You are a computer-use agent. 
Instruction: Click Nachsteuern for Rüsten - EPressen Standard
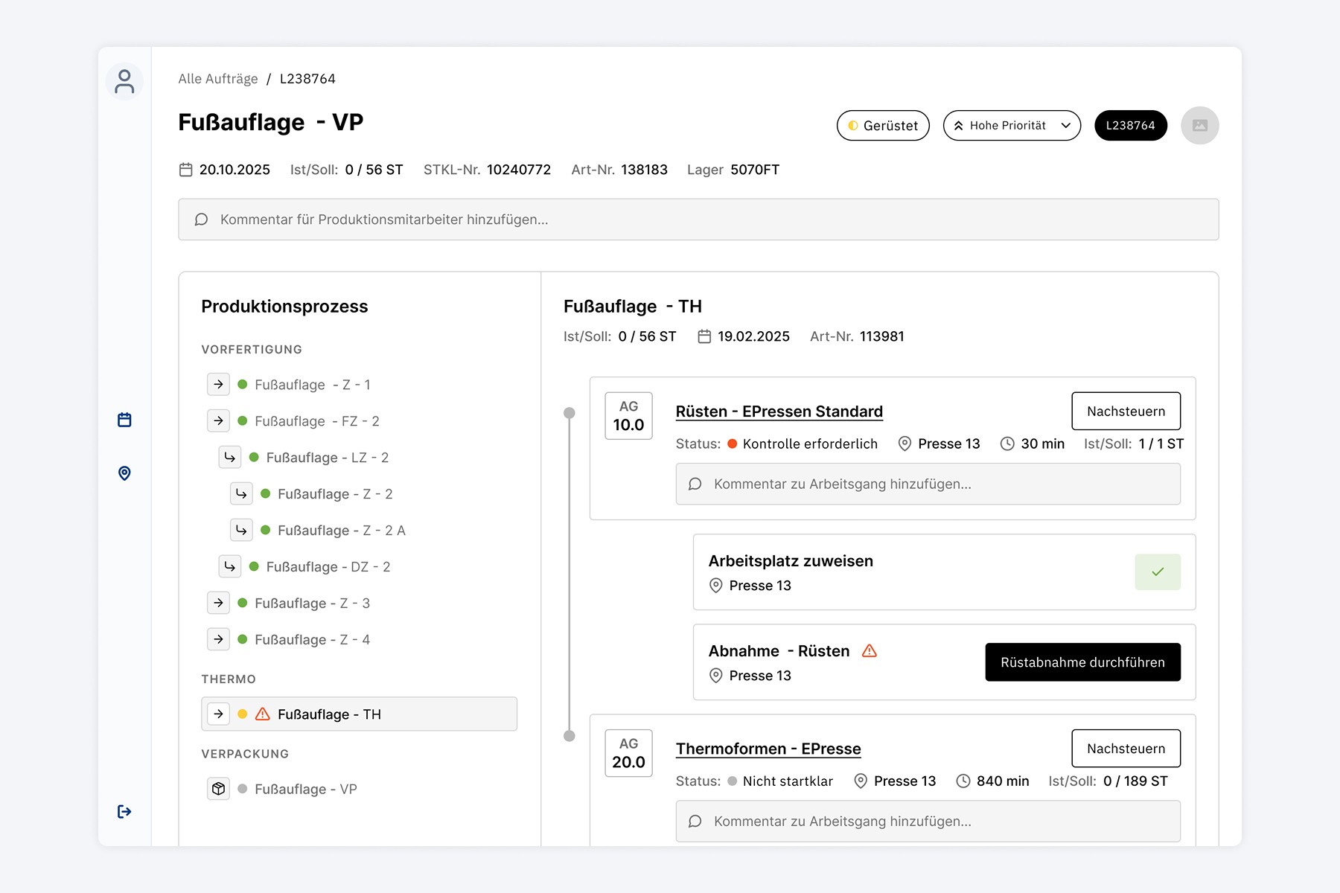coord(1126,412)
